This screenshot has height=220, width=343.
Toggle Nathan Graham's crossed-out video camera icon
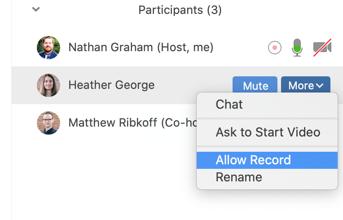[322, 47]
